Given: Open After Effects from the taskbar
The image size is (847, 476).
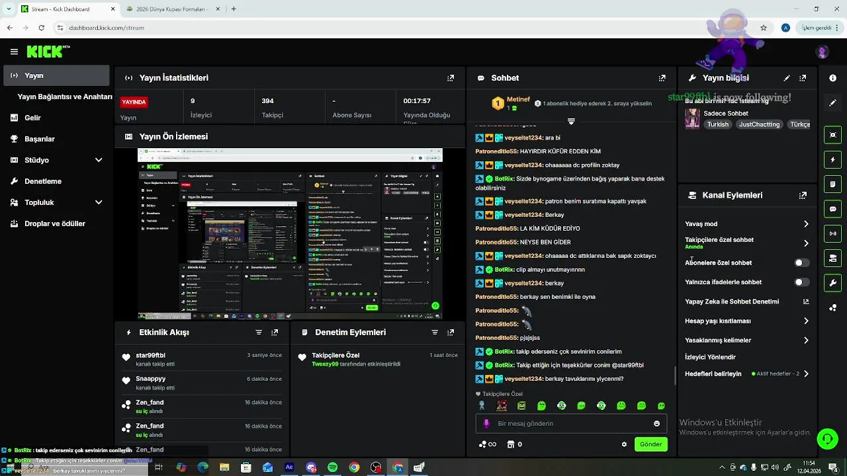Looking at the screenshot, I should 289,467.
